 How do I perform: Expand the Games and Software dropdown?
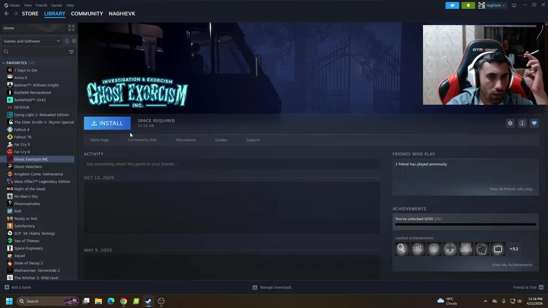pyautogui.click(x=32, y=41)
